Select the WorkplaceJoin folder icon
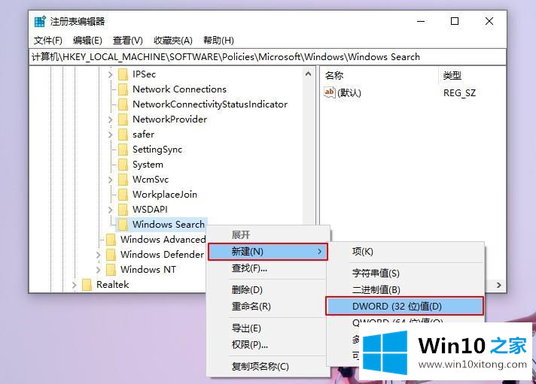Screen dimensions: 536x384 click(123, 195)
